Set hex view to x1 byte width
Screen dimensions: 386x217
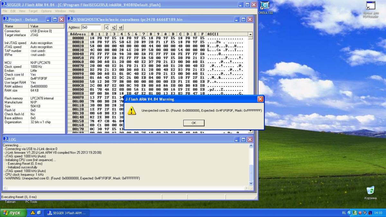coord(107,27)
